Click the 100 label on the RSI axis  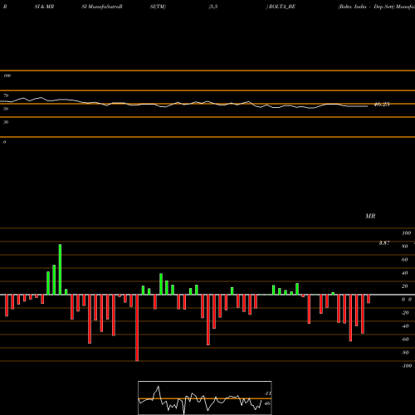coord(7,76)
